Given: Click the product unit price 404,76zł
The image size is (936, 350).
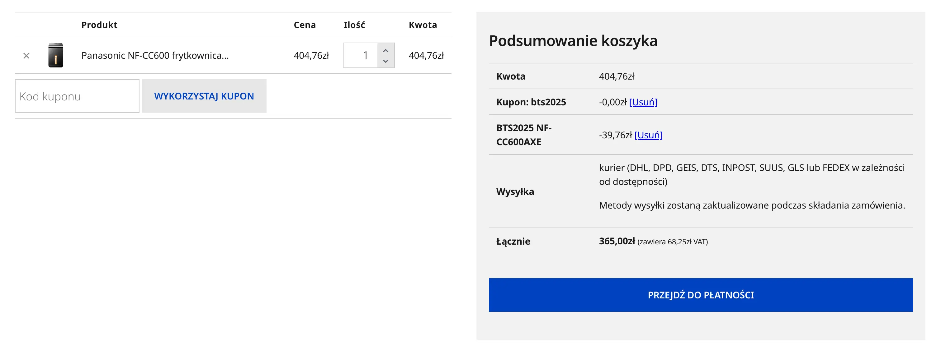Looking at the screenshot, I should click(311, 56).
